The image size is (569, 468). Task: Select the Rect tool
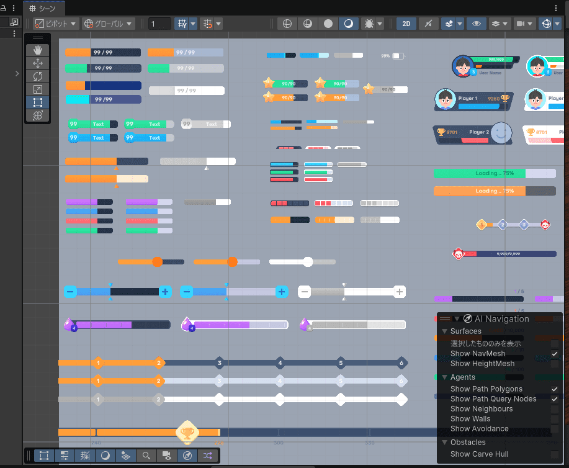[x=37, y=102]
